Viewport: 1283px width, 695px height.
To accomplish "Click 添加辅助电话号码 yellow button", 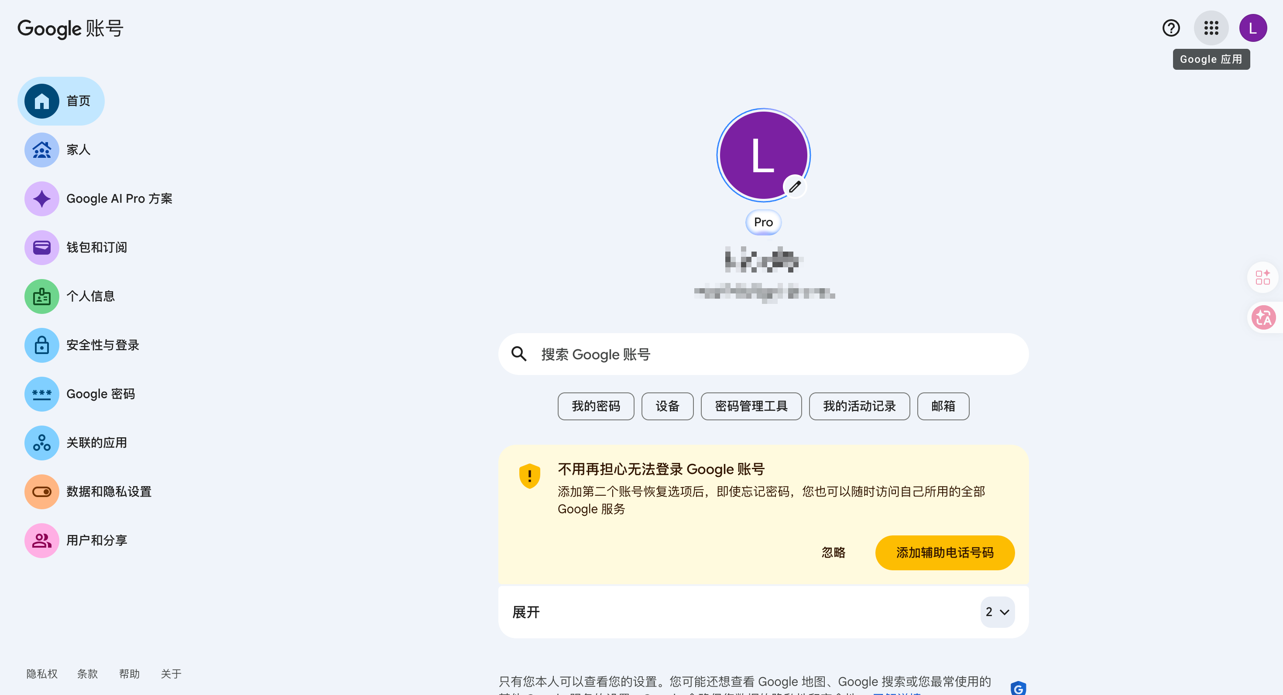I will (944, 552).
